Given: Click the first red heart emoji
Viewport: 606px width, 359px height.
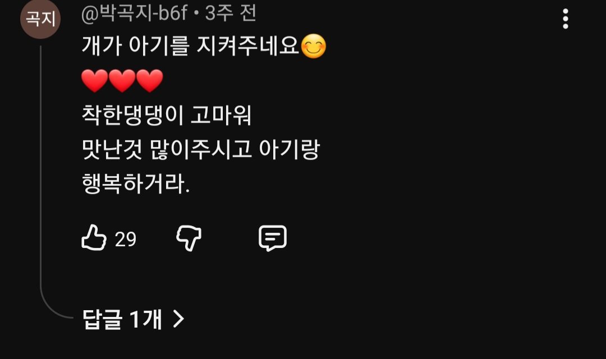Looking at the screenshot, I should tap(95, 81).
